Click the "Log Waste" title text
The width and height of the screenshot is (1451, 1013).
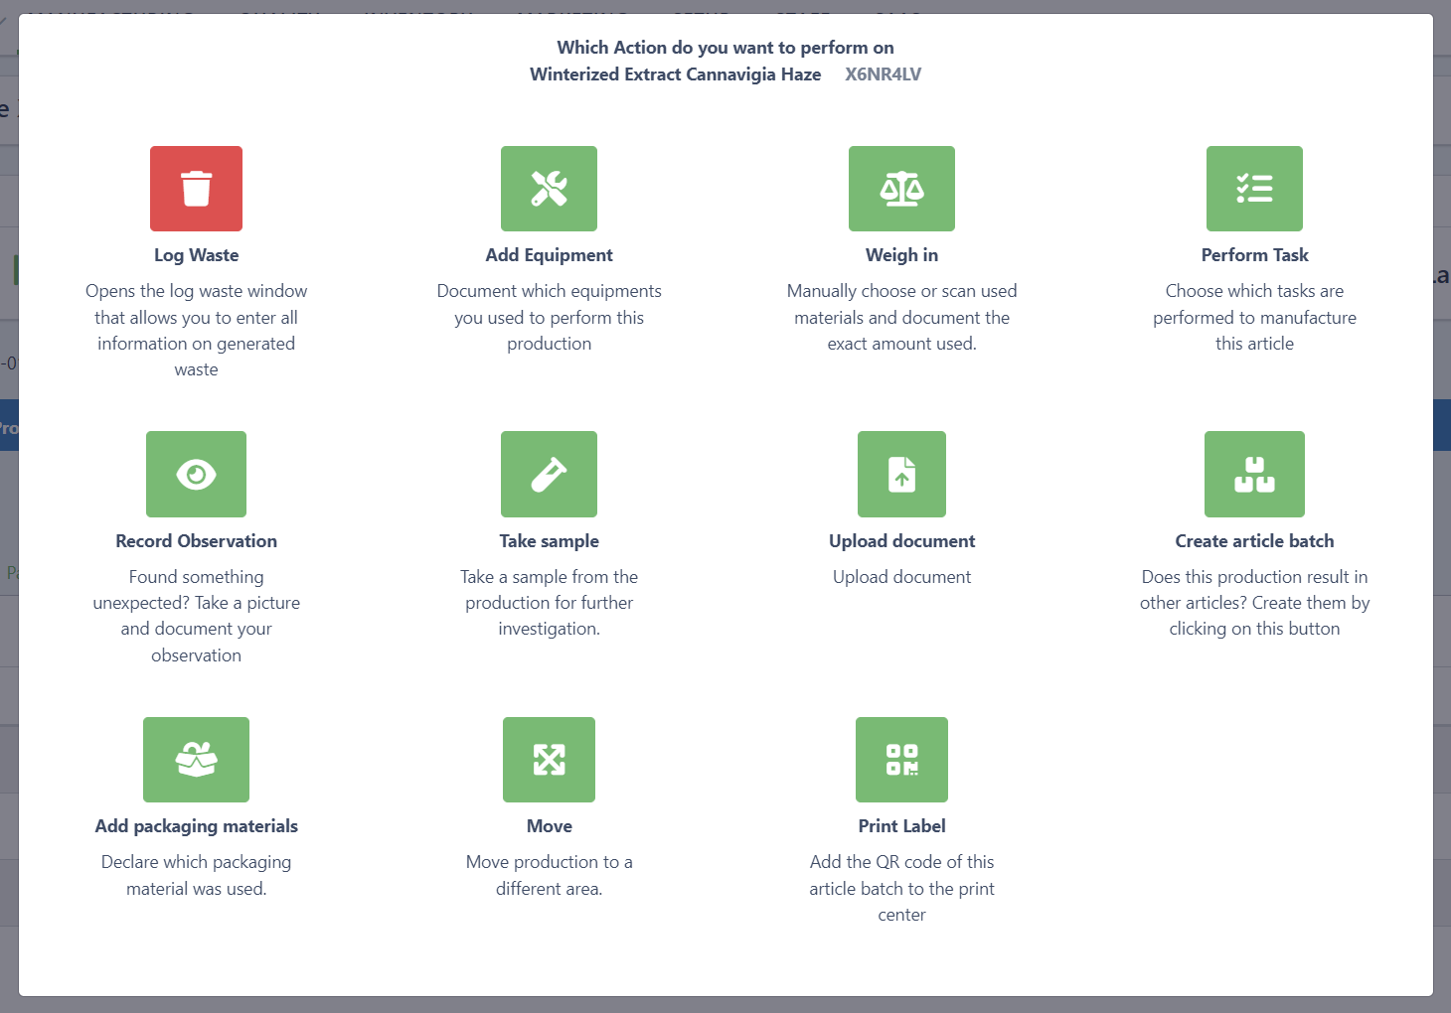[196, 255]
